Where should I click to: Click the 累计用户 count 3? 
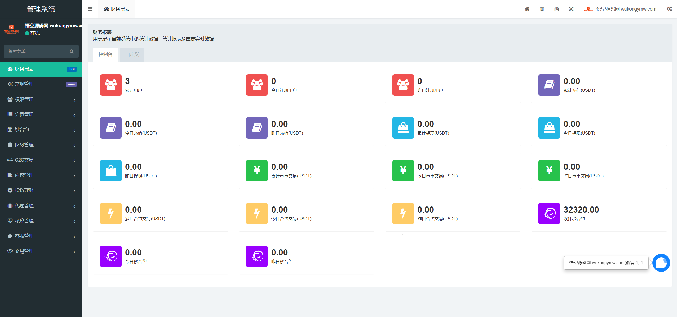coord(127,81)
